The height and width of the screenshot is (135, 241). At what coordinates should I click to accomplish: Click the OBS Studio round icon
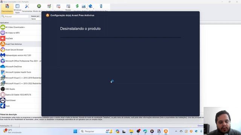click(x=3, y=89)
